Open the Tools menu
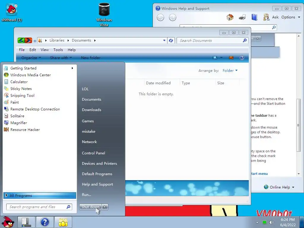Screen dimensions: 304x228 point(58,50)
